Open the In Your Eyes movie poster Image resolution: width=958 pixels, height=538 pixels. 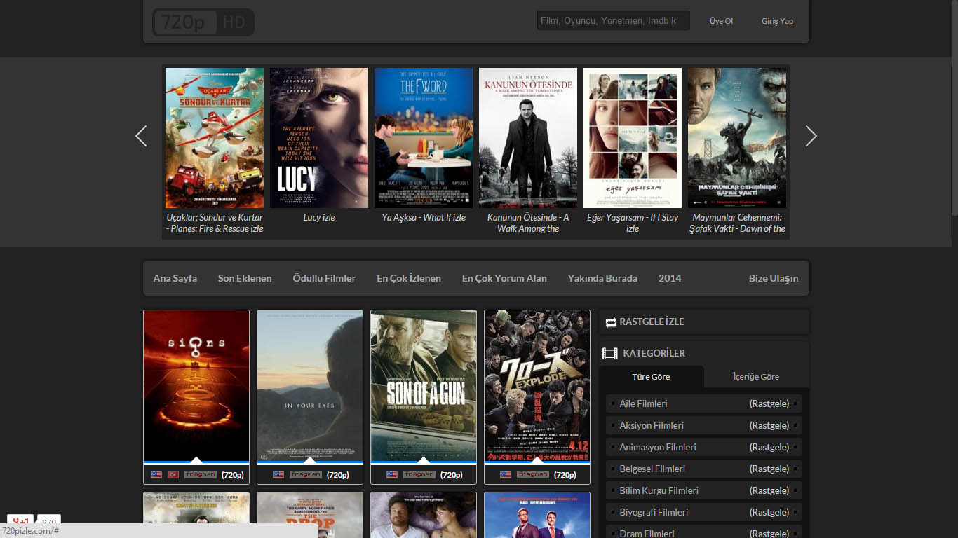point(310,386)
